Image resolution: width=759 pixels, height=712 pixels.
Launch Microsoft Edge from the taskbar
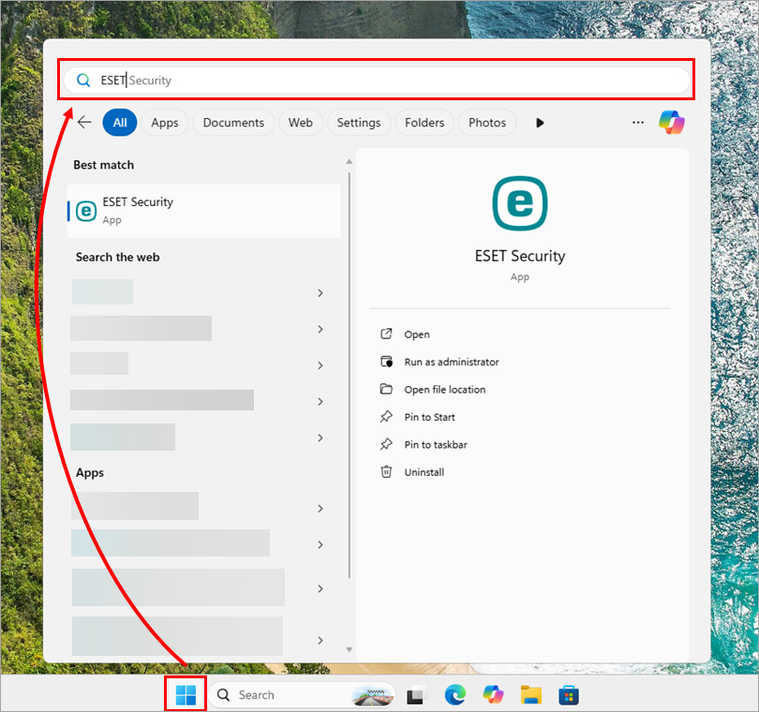(x=455, y=694)
